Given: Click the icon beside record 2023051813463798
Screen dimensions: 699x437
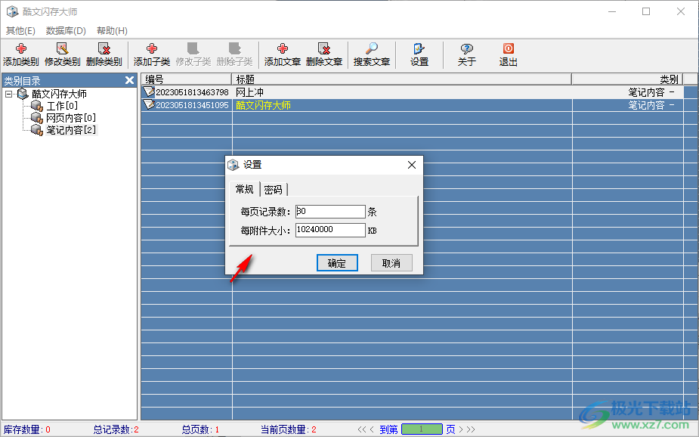Looking at the screenshot, I should click(148, 91).
